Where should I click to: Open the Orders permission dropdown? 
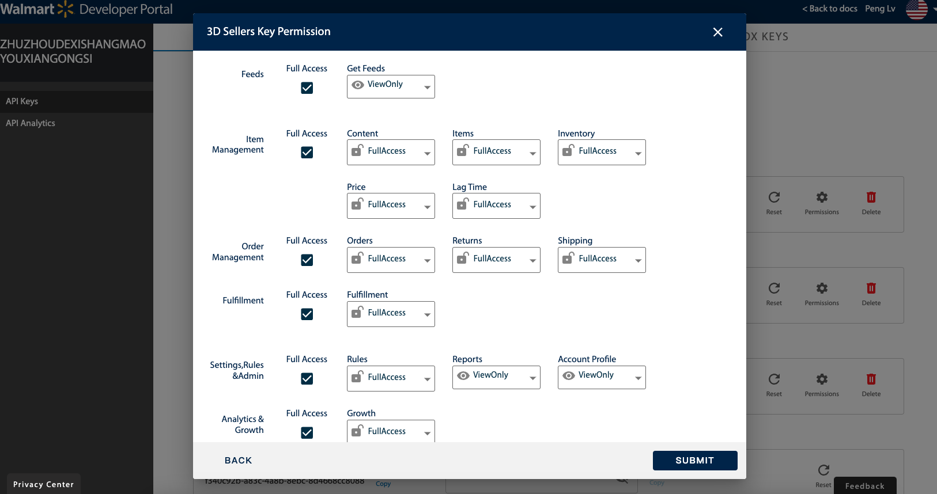point(391,260)
